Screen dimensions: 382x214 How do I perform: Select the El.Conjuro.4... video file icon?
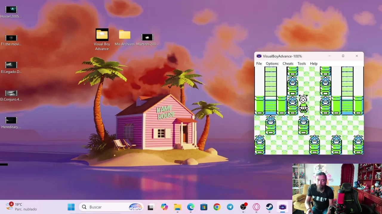11,95
